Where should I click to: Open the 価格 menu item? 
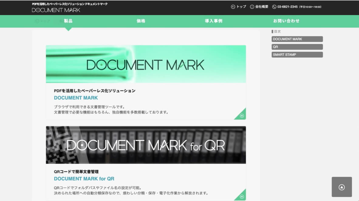coord(141,21)
